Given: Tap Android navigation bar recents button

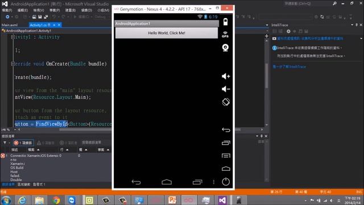Looking at the screenshot, I should 197,182.
